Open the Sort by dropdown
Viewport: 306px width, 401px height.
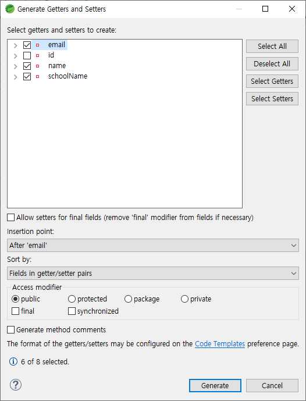153,273
